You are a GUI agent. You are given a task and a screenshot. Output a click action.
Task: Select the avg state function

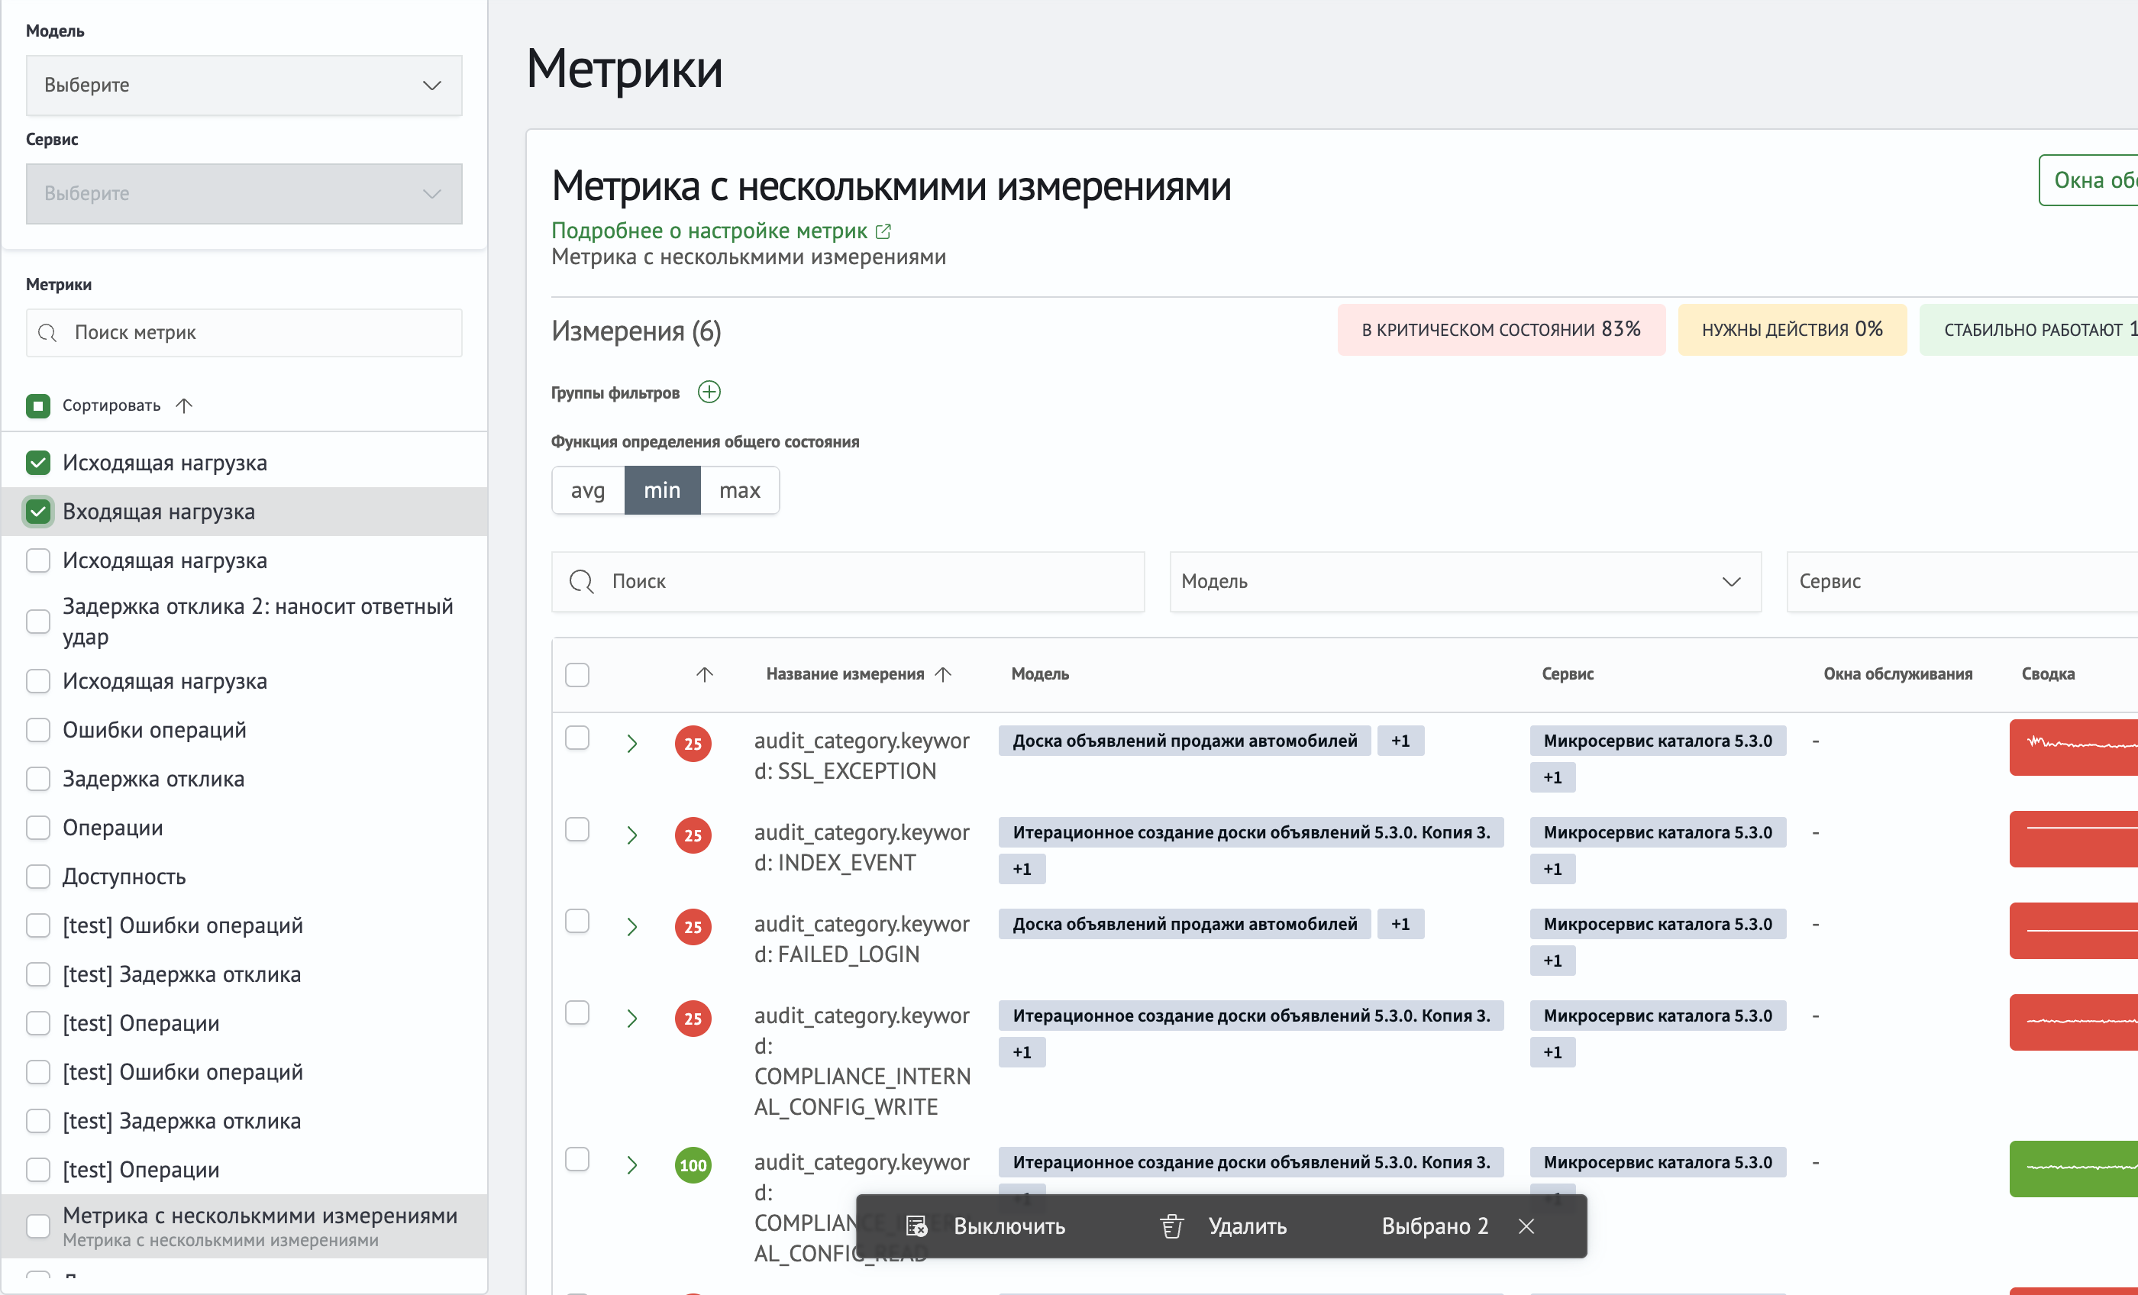click(x=588, y=490)
